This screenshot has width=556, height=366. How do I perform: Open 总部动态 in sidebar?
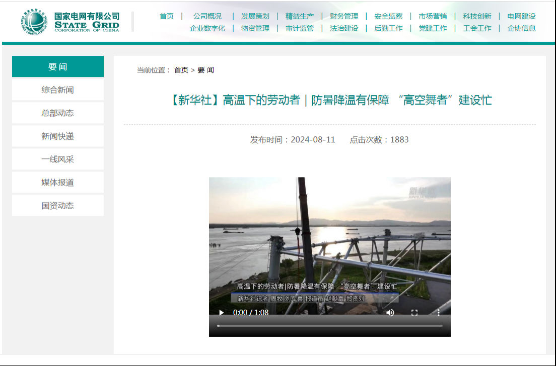(58, 113)
